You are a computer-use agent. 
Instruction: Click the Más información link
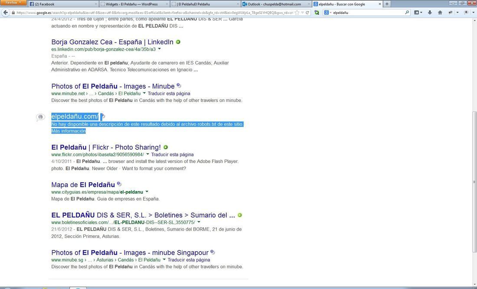coord(69,131)
